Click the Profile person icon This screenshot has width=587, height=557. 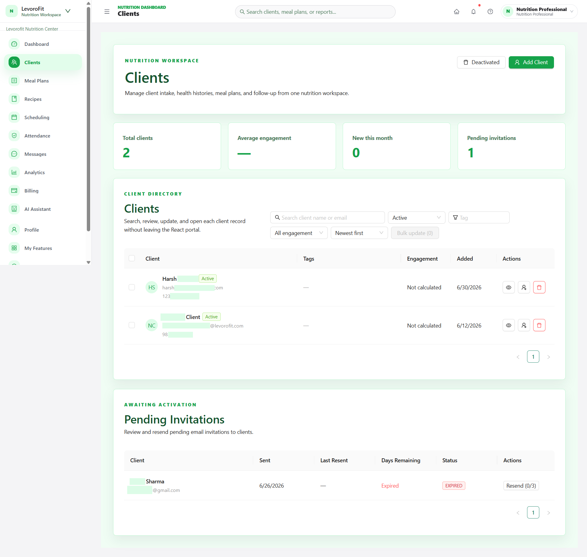coord(14,230)
